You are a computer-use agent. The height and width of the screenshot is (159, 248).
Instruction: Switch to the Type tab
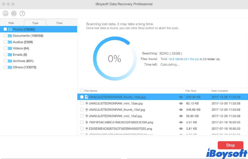(x=35, y=23)
